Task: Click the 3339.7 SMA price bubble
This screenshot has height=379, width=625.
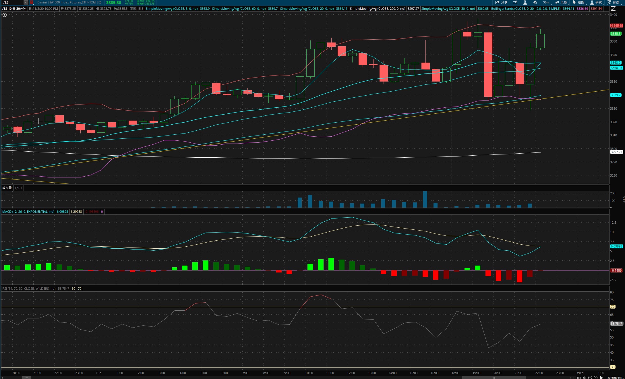Action: [616, 95]
